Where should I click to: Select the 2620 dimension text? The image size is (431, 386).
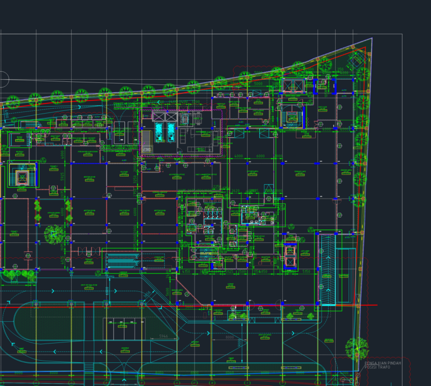click(235, 191)
